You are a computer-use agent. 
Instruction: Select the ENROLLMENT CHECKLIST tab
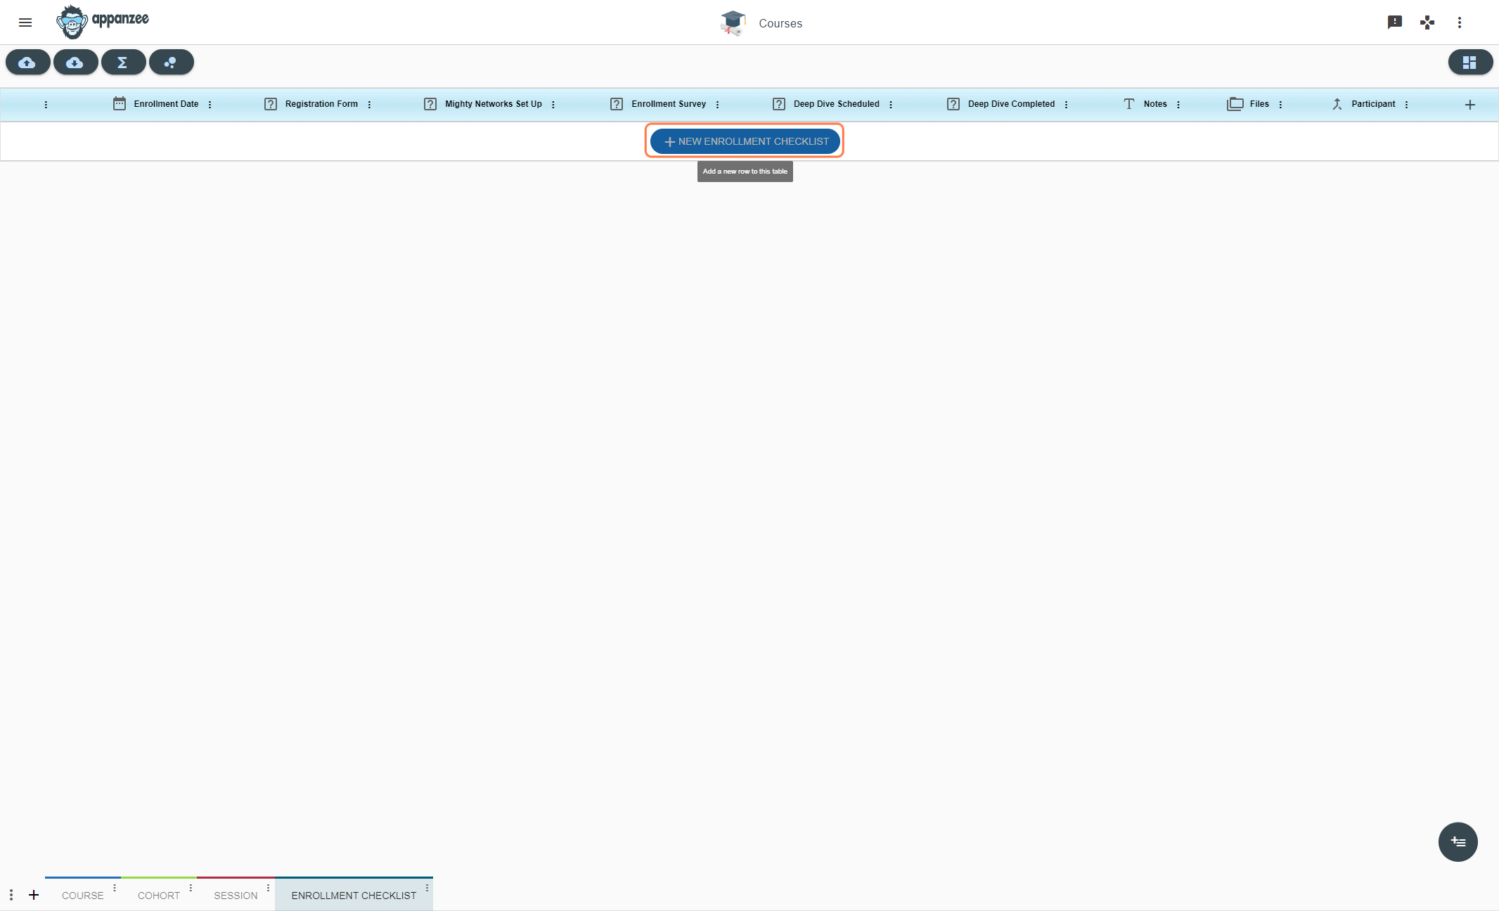click(x=354, y=896)
